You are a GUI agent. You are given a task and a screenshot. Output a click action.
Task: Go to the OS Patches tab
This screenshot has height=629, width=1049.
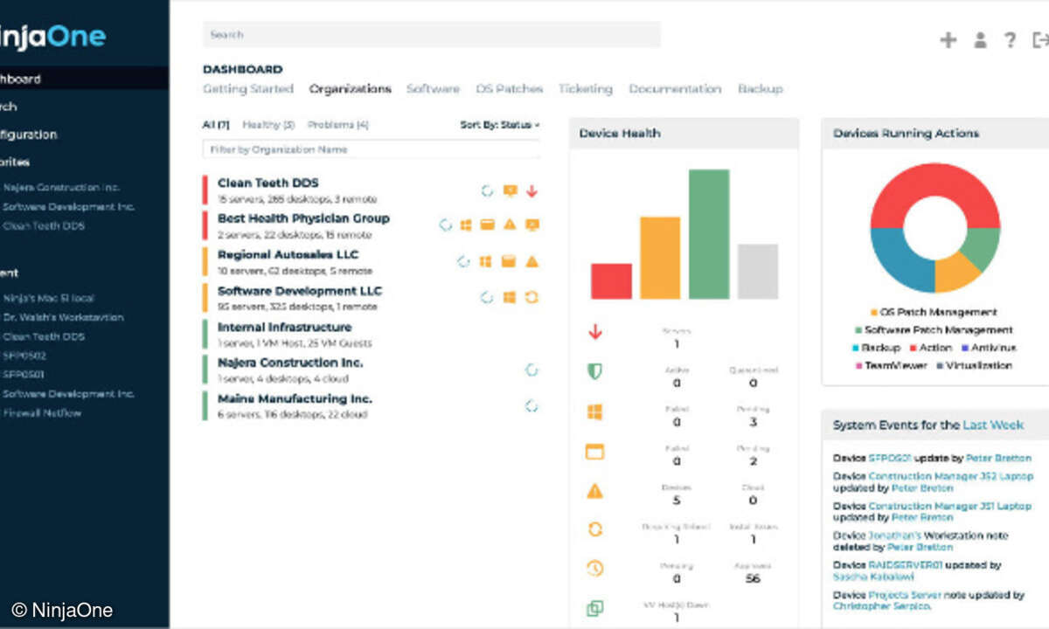[510, 89]
